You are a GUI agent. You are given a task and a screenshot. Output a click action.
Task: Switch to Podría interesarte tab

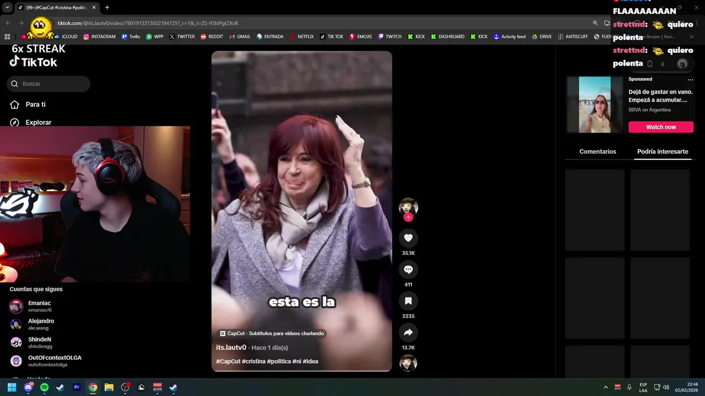[x=663, y=151]
